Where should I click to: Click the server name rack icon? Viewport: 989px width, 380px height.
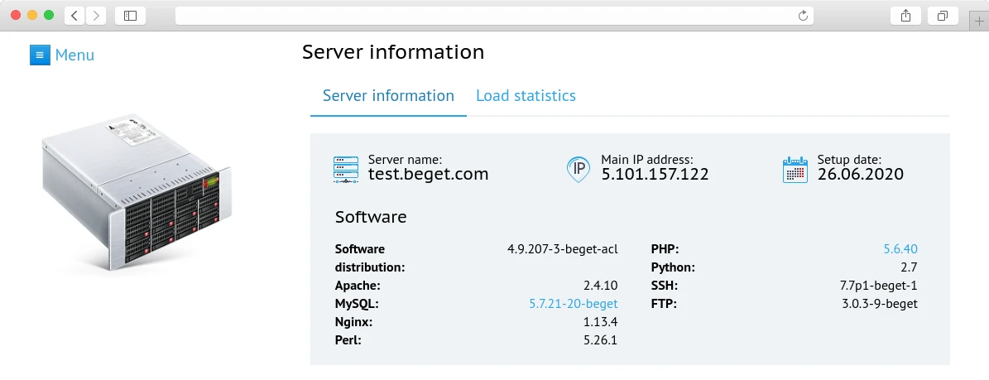[x=346, y=169]
